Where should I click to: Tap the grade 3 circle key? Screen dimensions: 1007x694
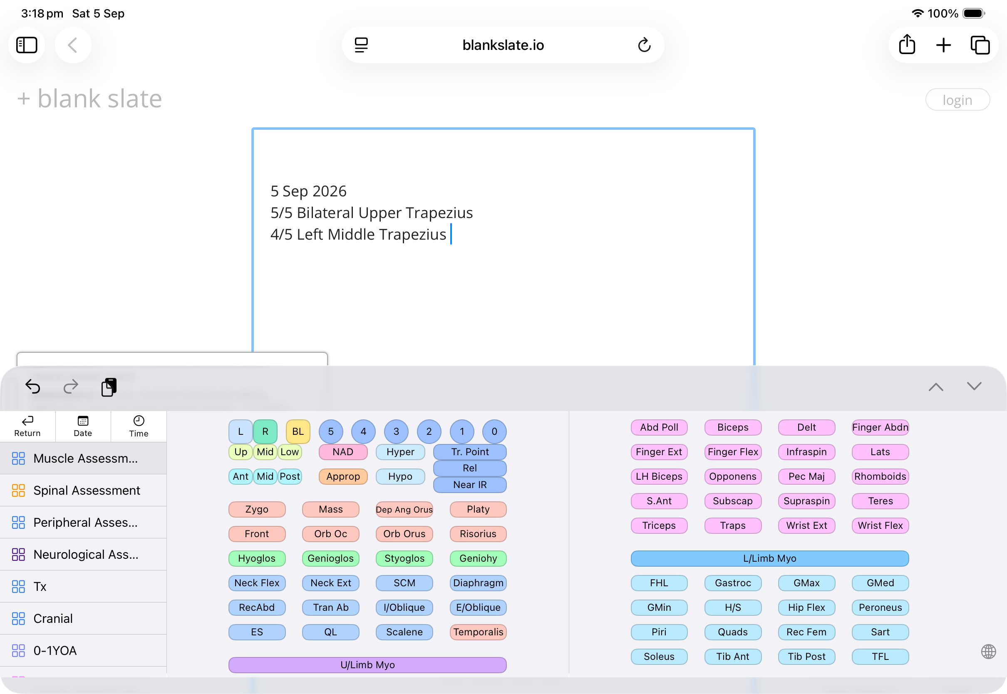[396, 431]
